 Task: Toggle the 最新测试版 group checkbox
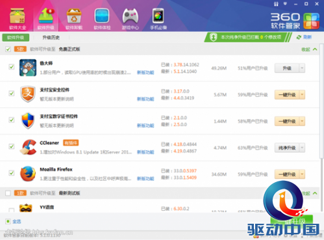[8, 193]
